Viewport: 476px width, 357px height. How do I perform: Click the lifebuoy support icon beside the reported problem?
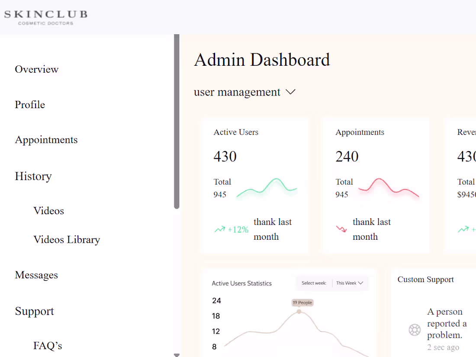pos(415,330)
